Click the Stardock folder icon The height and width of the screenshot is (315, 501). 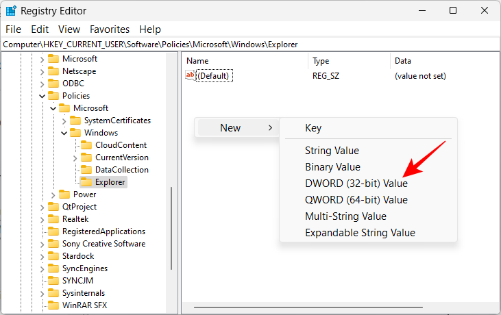pos(53,256)
